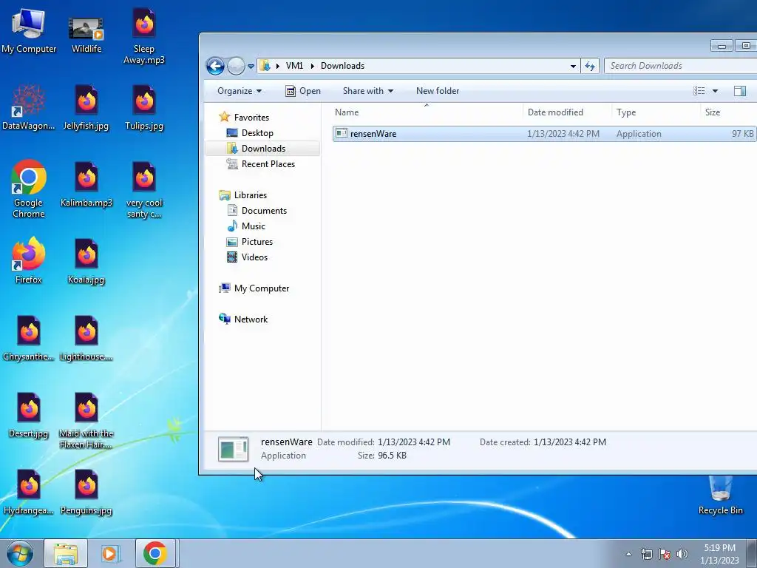Select Firefox desktop shortcut
757x568 pixels.
pyautogui.click(x=29, y=261)
